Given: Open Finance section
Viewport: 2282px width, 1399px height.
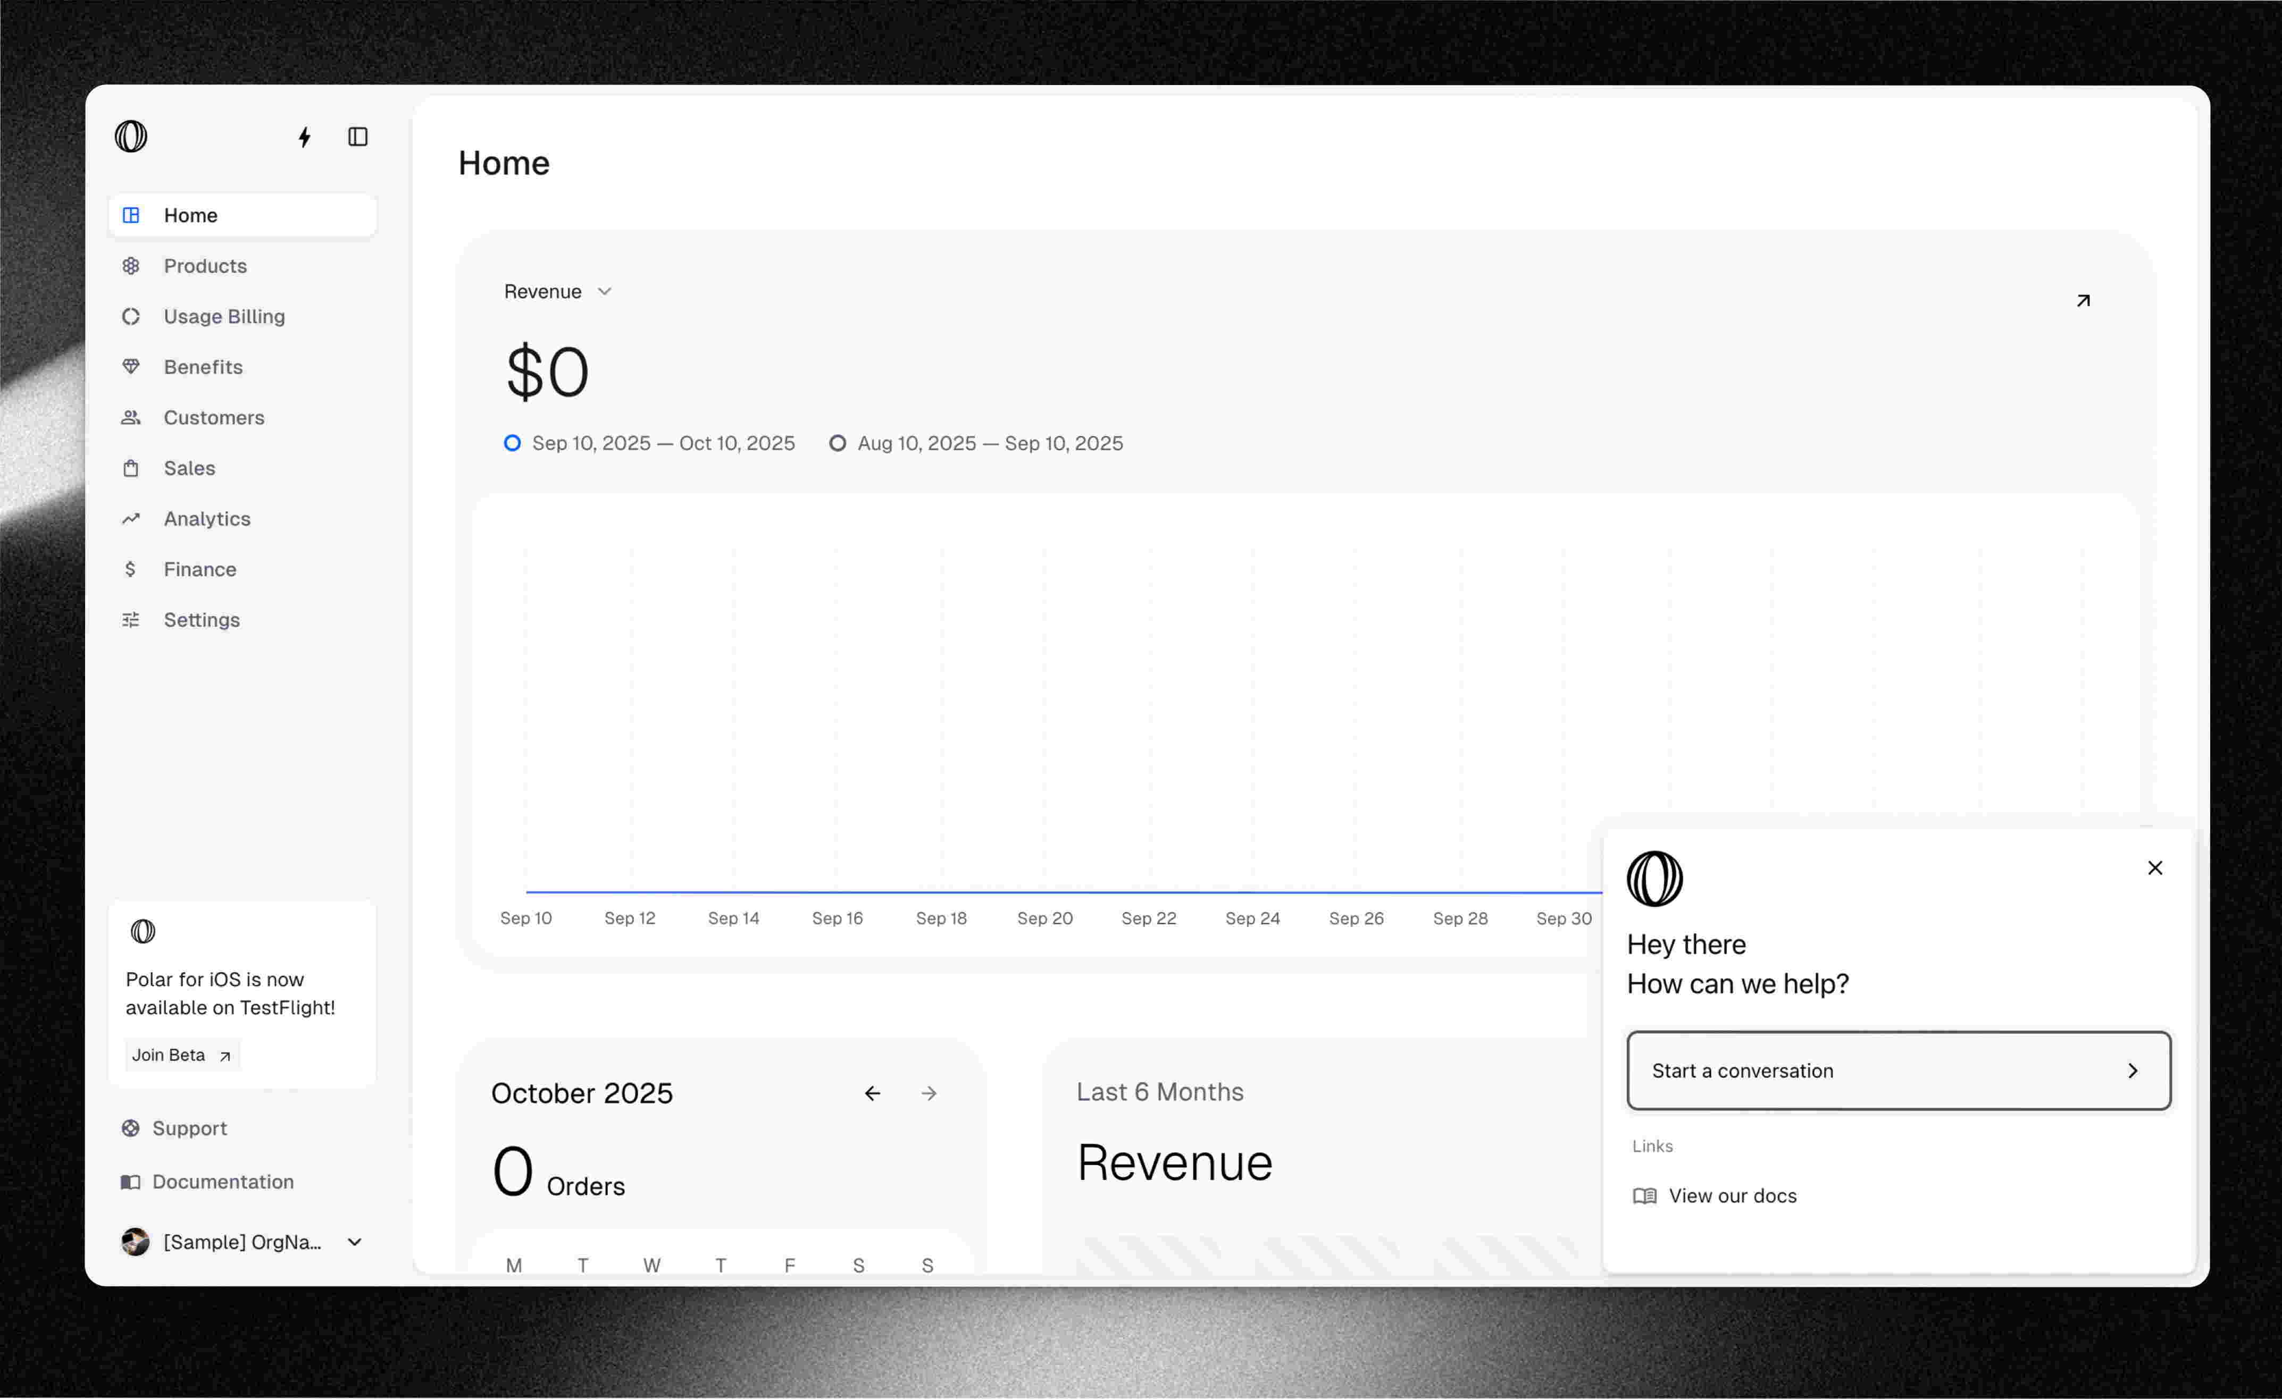Looking at the screenshot, I should coord(199,569).
